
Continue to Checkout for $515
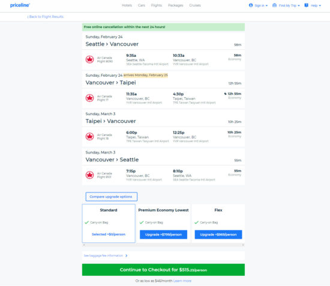tap(163, 270)
